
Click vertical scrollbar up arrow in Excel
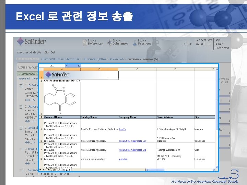coord(216,69)
